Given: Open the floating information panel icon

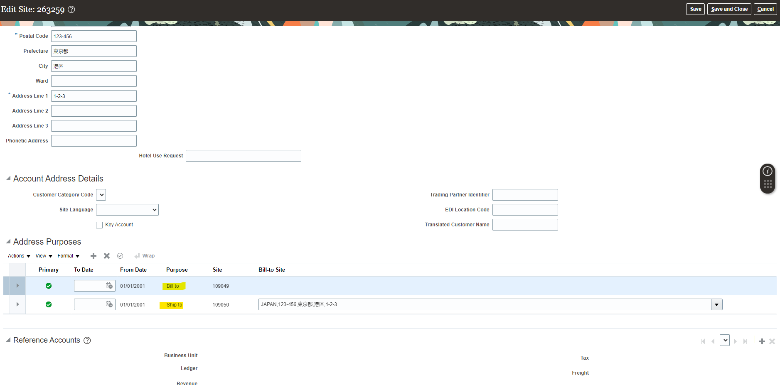Looking at the screenshot, I should 768,171.
